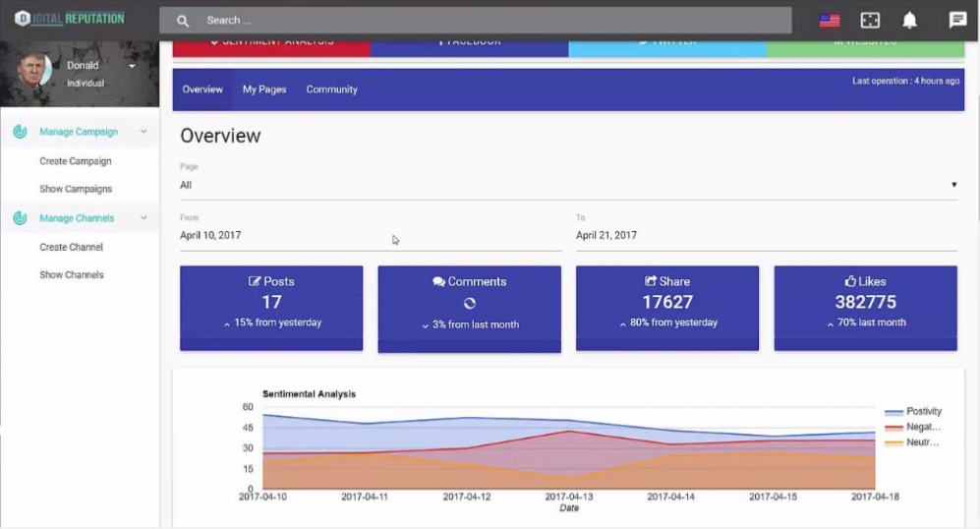Screen dimensions: 980x529
Task: Switch to the Community tab
Action: point(331,89)
